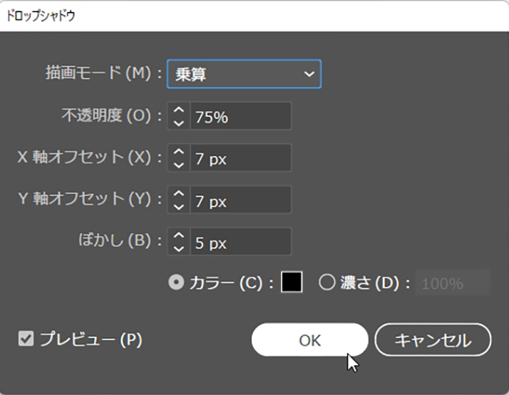Increase X 軸オフセット with the up arrow
Image resolution: width=509 pixels, height=395 pixels.
pos(179,152)
